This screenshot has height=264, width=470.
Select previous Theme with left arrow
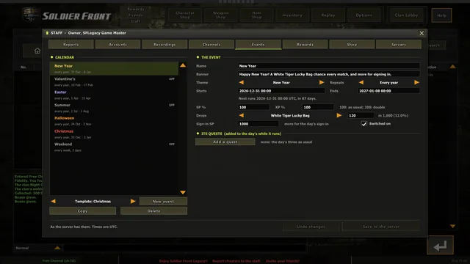point(242,82)
